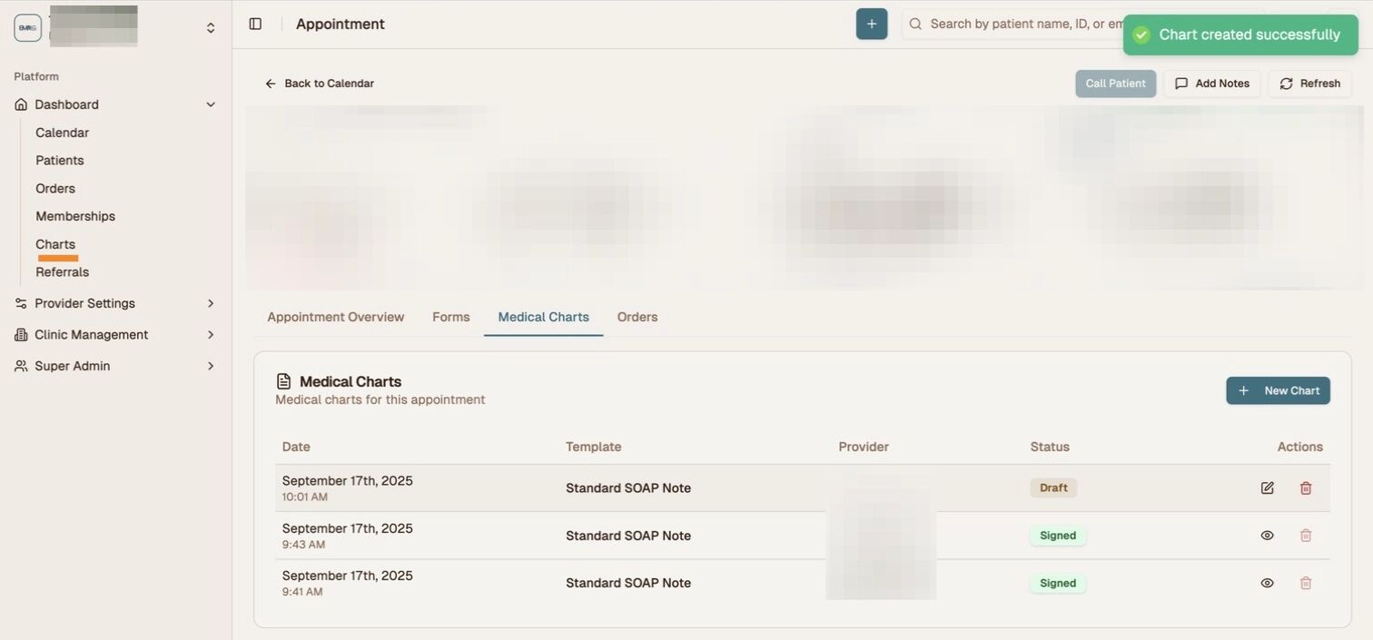This screenshot has width=1373, height=640.
Task: Click the Super Admin users icon
Action: pos(21,366)
